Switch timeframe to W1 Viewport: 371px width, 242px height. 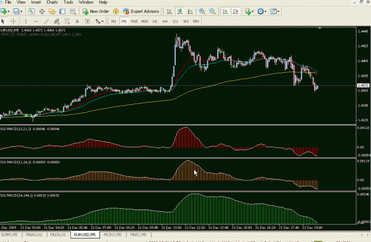tap(186, 21)
